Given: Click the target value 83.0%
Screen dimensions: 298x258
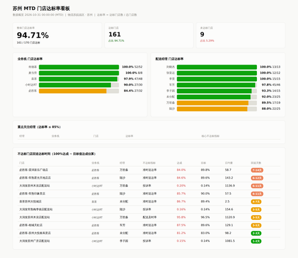Looking at the screenshot, I should 205,233.
